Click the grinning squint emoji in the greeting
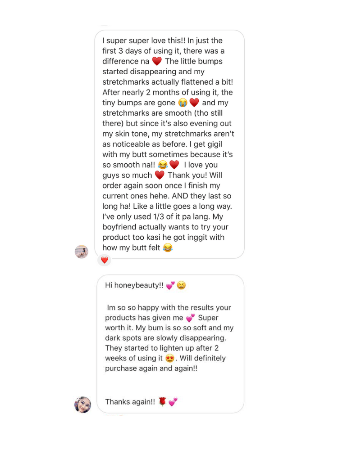 coord(181,285)
